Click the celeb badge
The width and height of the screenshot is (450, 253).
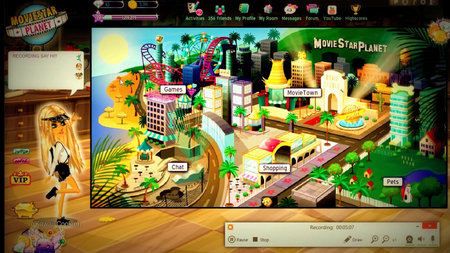coord(21,161)
